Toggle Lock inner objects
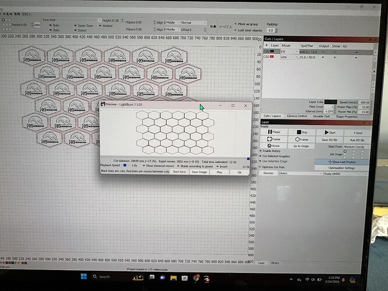388x291 pixels. (248, 30)
